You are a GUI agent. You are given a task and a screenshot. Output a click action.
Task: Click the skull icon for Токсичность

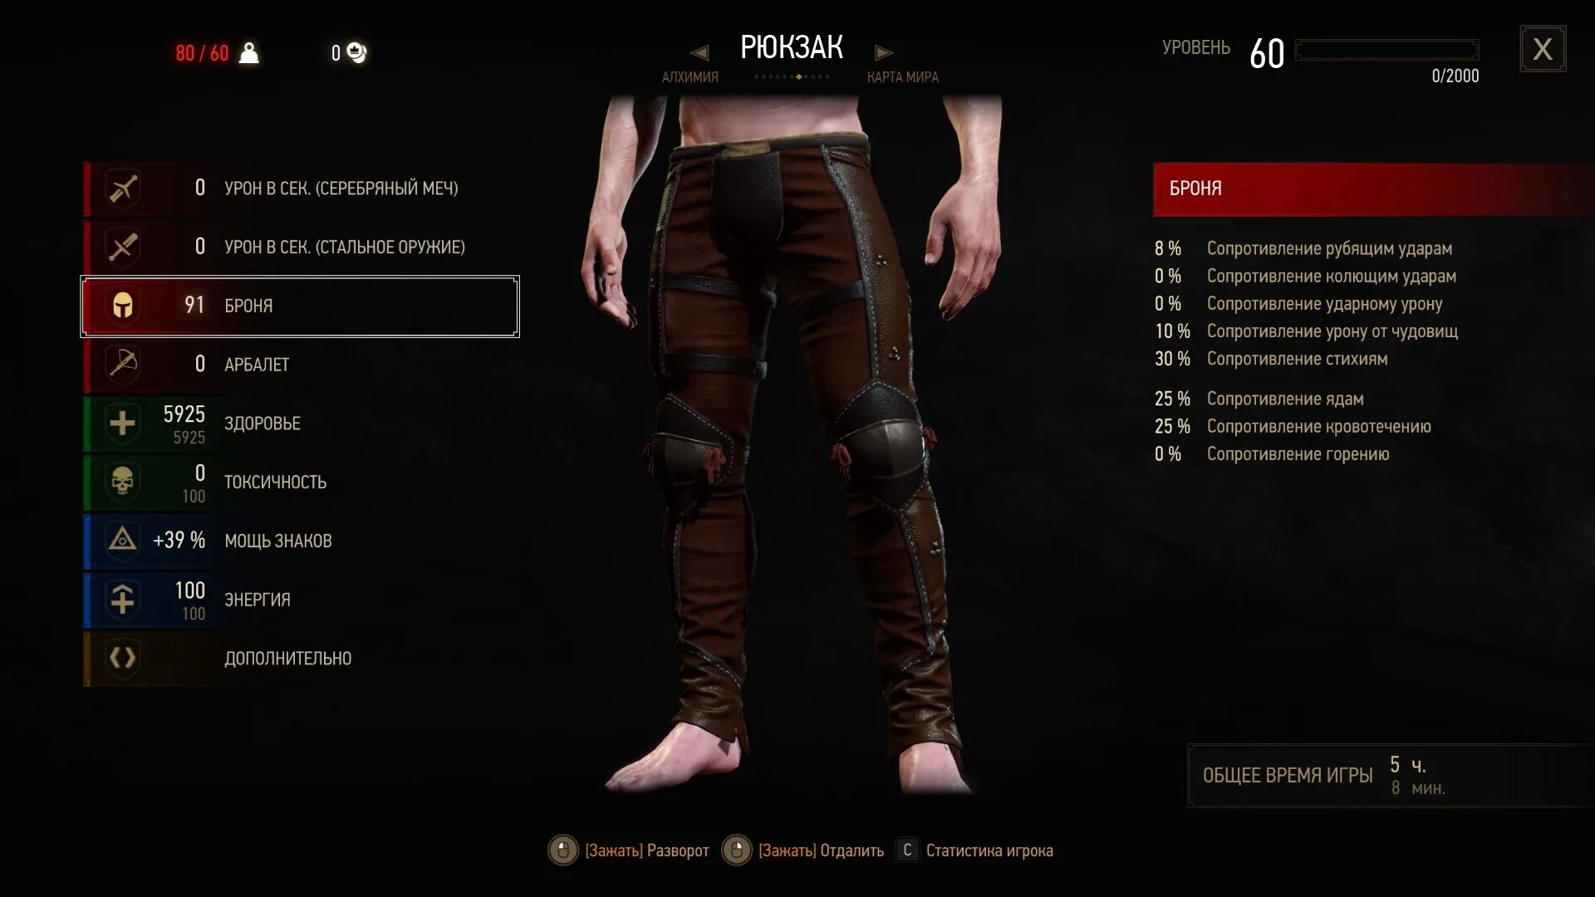point(123,483)
